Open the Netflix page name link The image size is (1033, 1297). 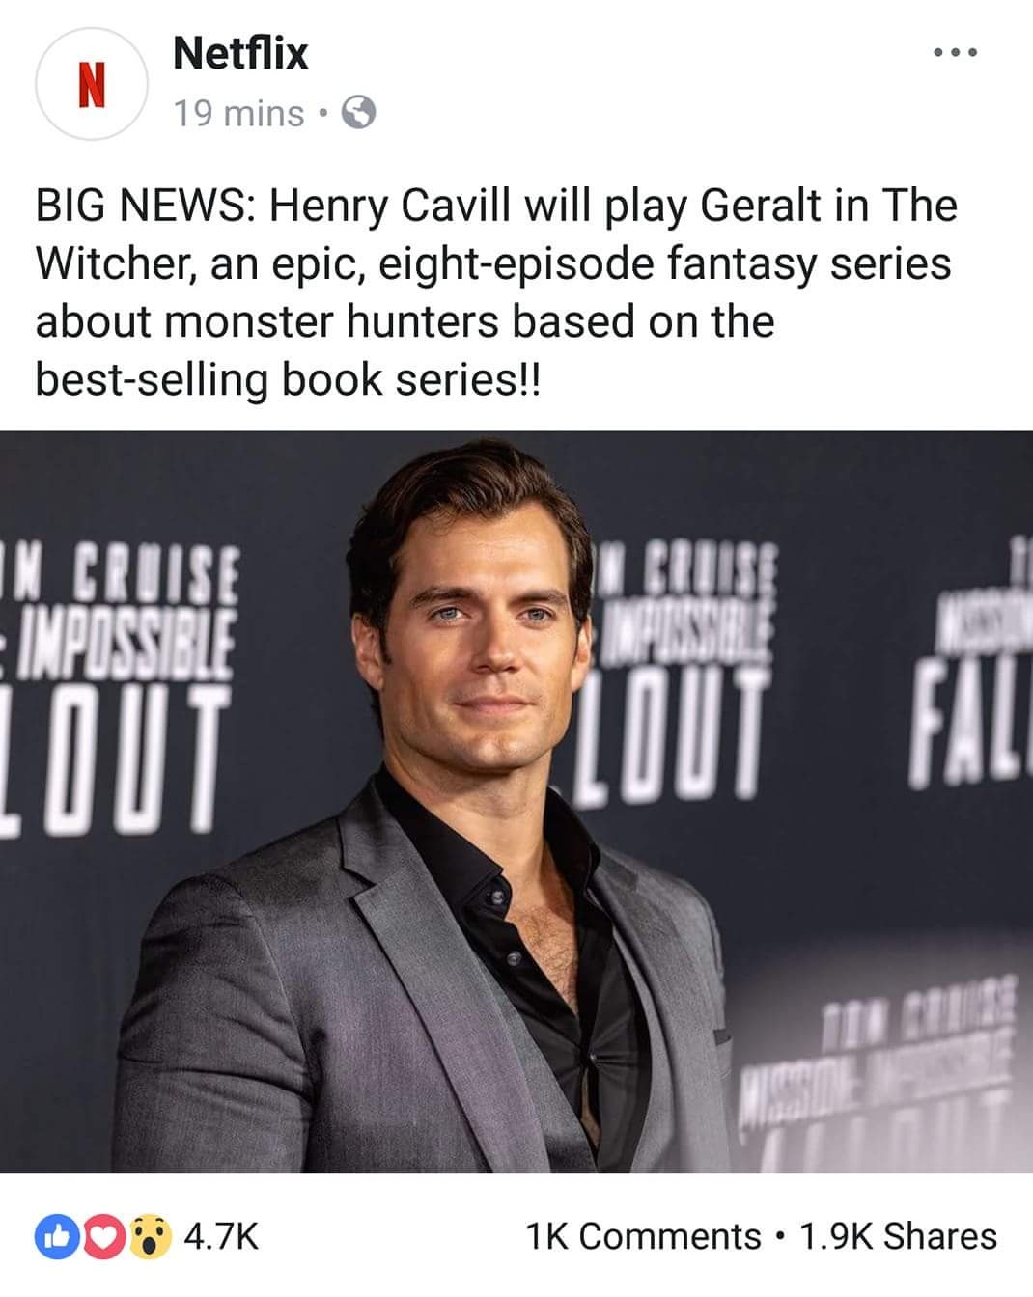tap(240, 53)
